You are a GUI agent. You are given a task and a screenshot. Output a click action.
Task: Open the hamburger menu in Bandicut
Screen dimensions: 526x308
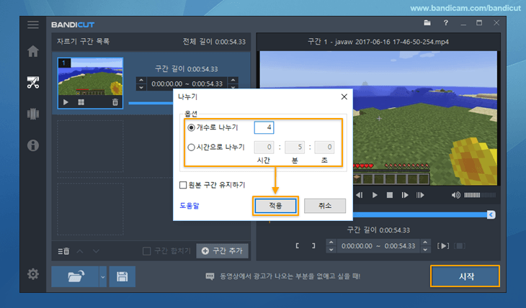click(33, 24)
